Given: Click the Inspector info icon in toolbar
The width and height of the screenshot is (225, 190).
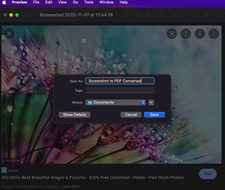Looking at the screenshot, I should pyautogui.click(x=127, y=15).
